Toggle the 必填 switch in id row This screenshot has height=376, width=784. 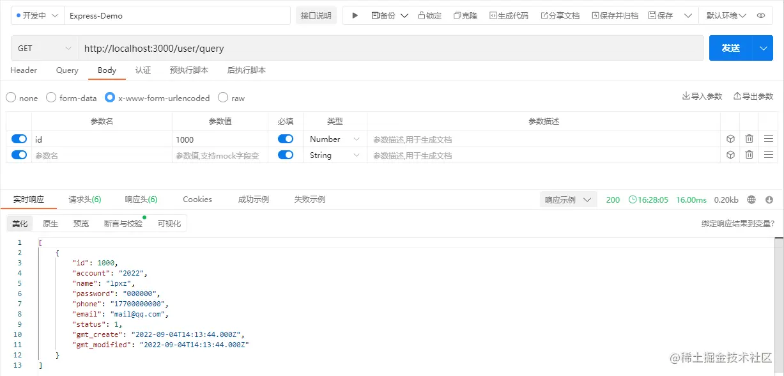click(286, 139)
